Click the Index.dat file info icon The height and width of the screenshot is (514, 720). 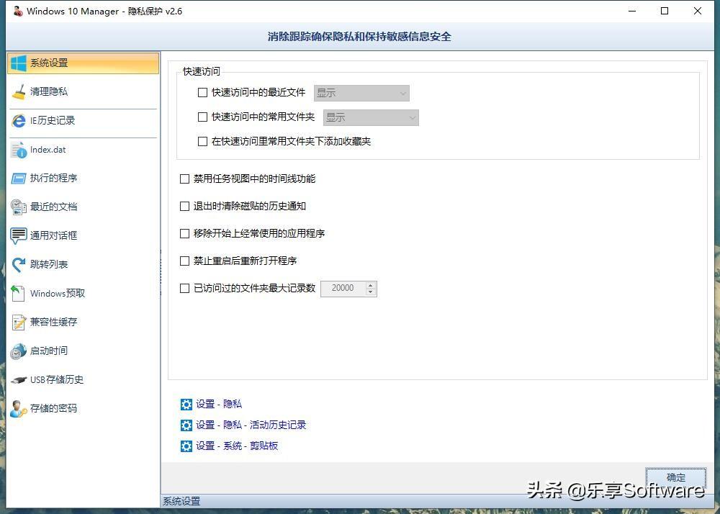[19, 150]
